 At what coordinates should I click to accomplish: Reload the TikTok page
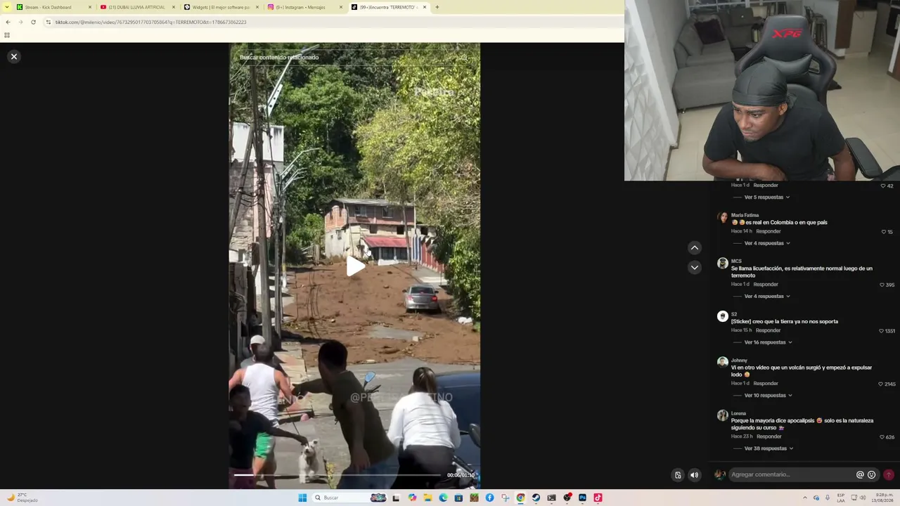coord(33,22)
